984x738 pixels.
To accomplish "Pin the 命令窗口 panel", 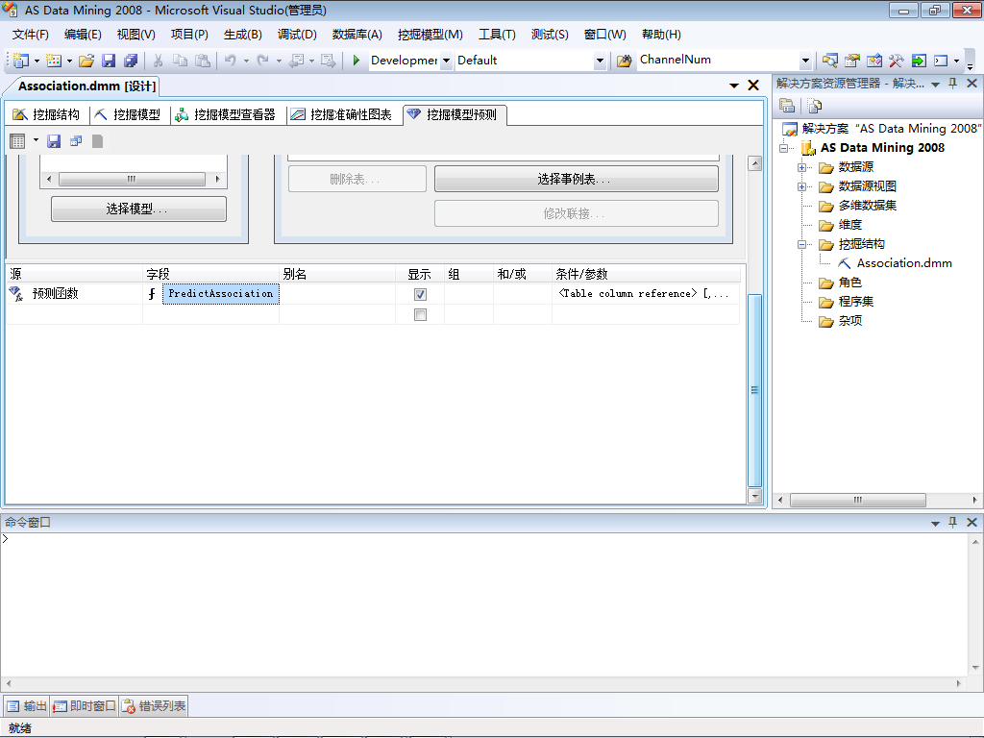I will coord(952,522).
